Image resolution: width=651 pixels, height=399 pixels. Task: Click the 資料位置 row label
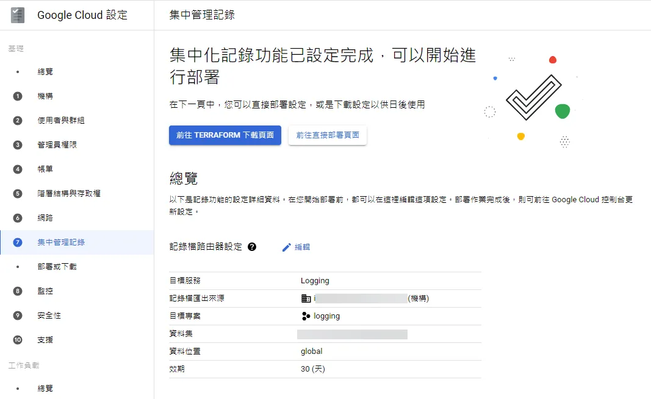[x=185, y=351]
